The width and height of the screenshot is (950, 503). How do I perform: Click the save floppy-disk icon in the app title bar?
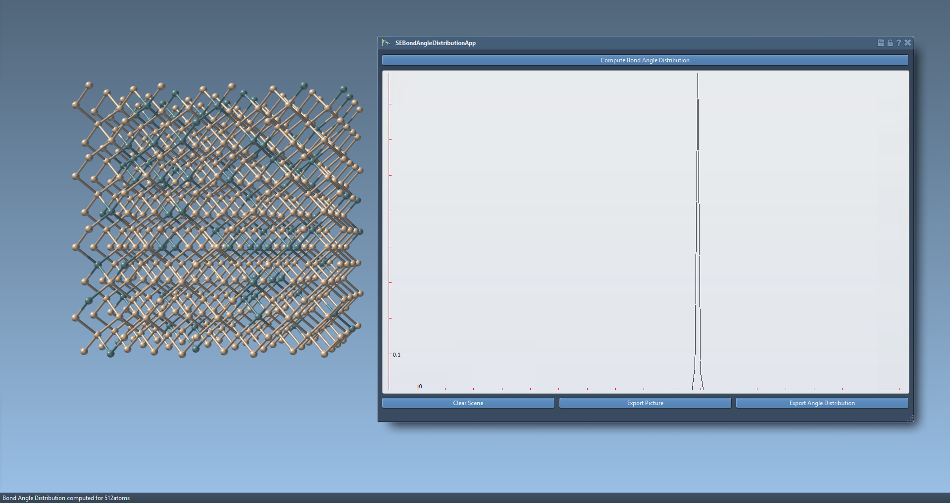[881, 43]
